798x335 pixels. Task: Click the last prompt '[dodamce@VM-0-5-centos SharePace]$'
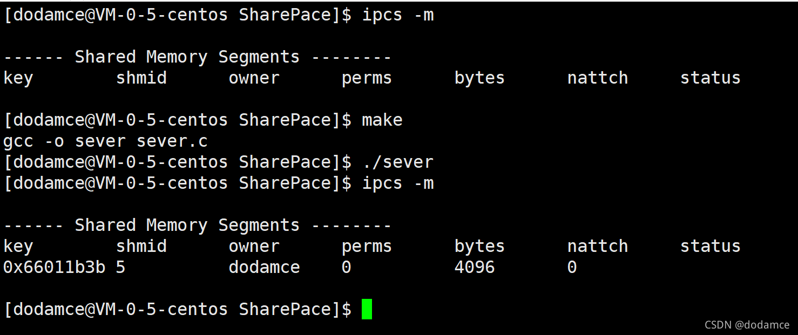tap(178, 309)
